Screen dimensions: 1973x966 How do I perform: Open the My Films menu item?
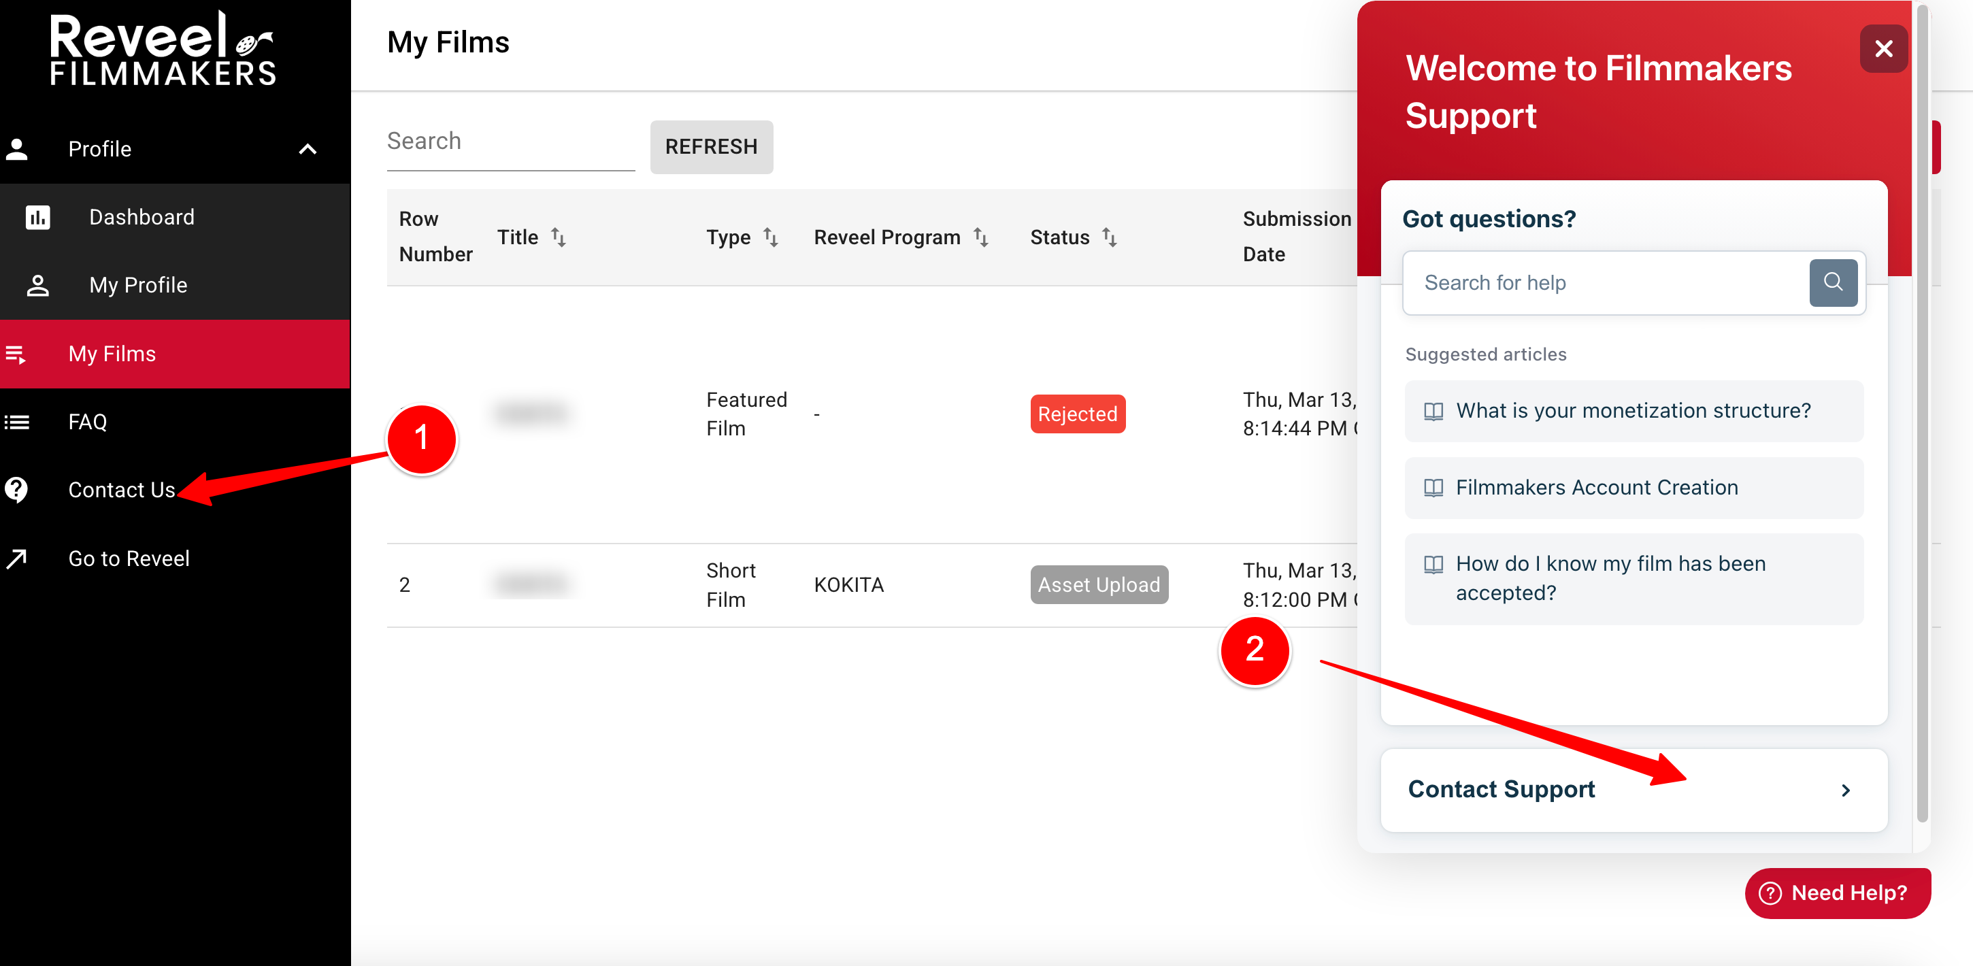(112, 354)
